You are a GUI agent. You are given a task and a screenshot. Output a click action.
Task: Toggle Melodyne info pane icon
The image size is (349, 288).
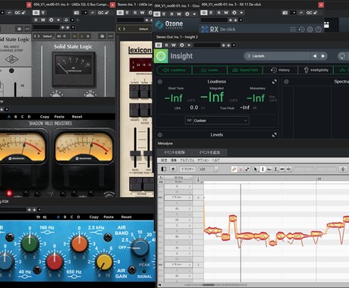click(x=164, y=169)
